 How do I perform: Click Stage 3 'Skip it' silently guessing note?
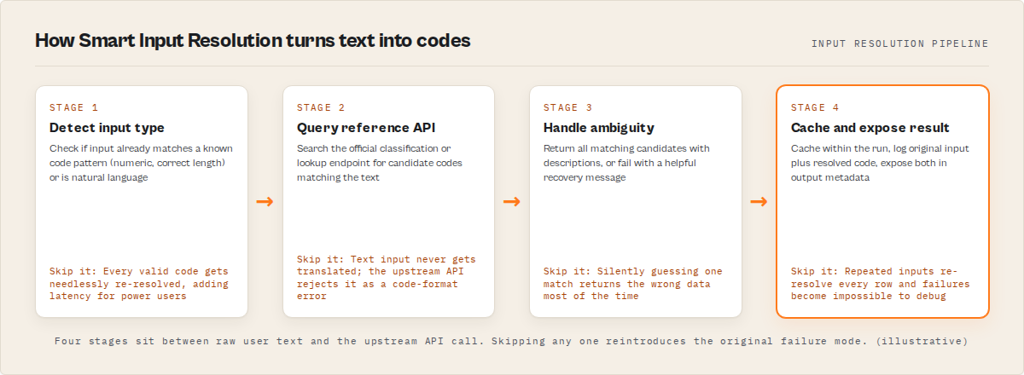[633, 284]
